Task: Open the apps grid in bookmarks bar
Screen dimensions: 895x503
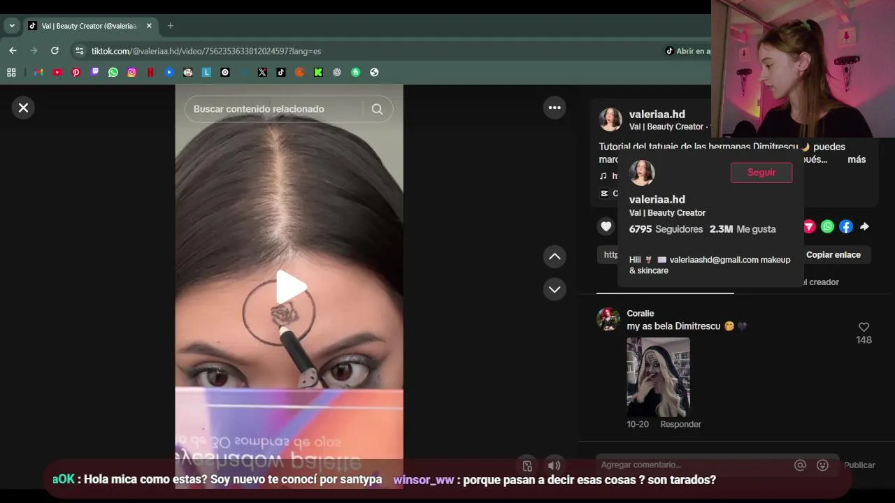Action: pos(11,72)
